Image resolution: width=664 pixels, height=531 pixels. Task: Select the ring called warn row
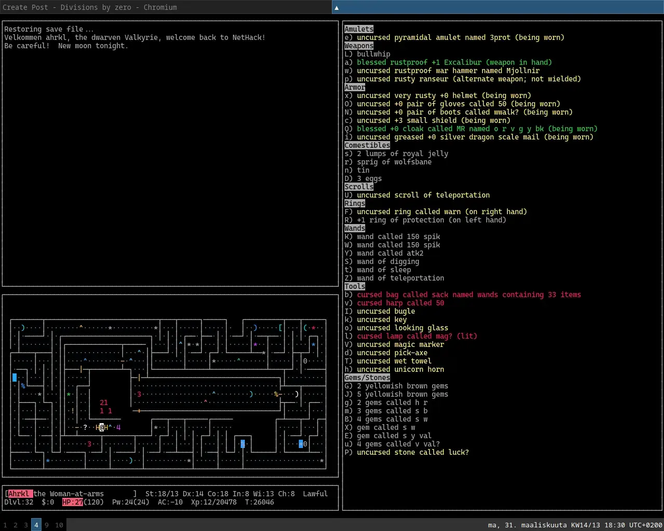(436, 212)
